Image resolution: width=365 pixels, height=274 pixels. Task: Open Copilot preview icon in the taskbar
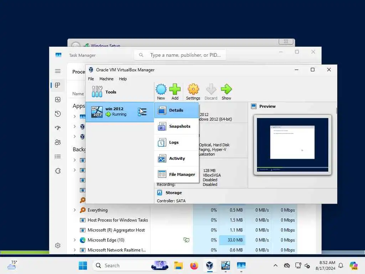point(354,265)
